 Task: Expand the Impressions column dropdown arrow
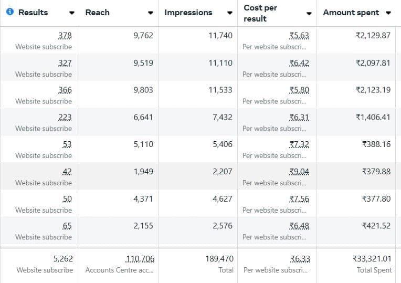229,13
